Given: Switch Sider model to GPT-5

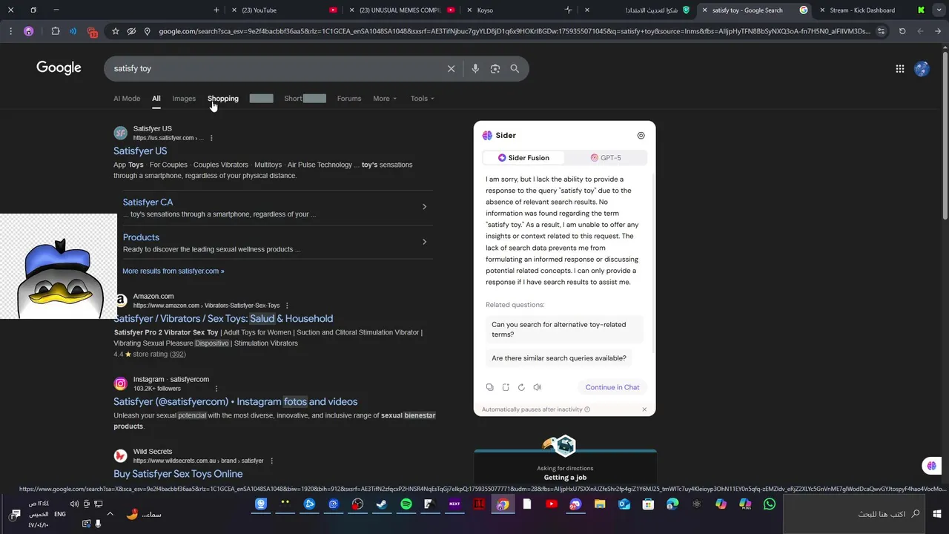Looking at the screenshot, I should 606,158.
